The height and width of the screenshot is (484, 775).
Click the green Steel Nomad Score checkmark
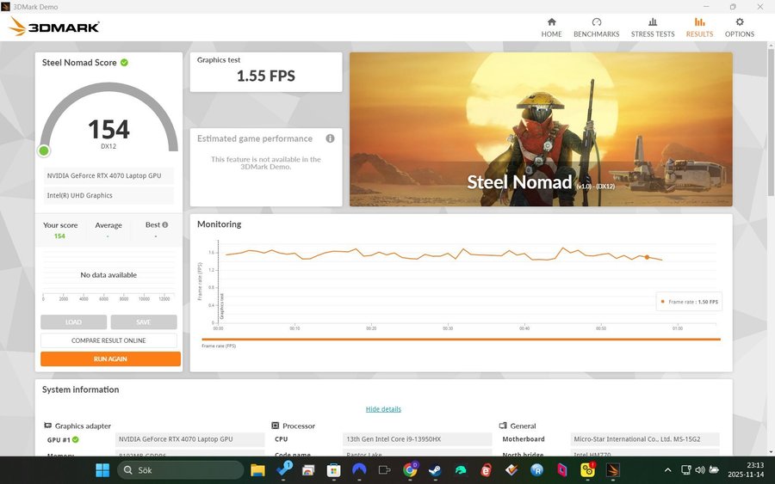pos(125,63)
